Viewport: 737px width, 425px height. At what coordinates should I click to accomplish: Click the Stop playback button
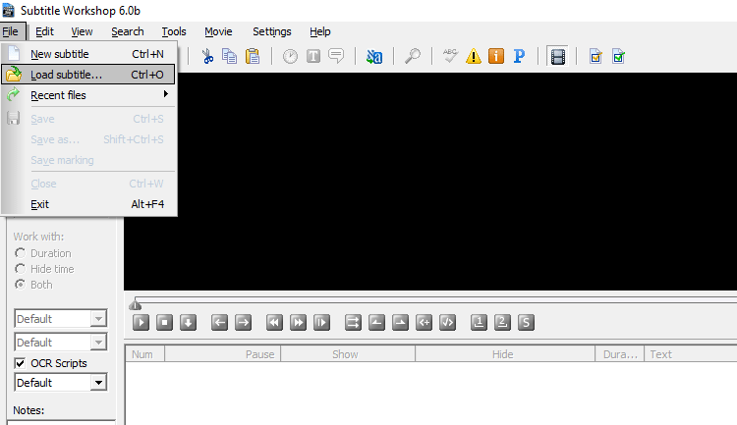(164, 323)
